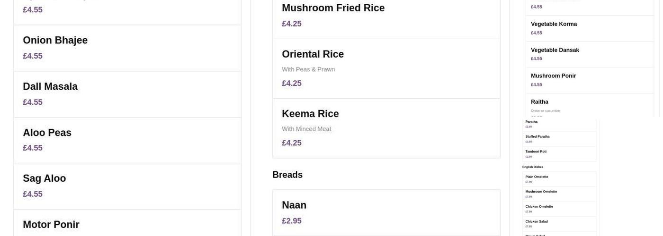Select Raitha with onion or cucumber
The height and width of the screenshot is (236, 663).
click(x=589, y=106)
